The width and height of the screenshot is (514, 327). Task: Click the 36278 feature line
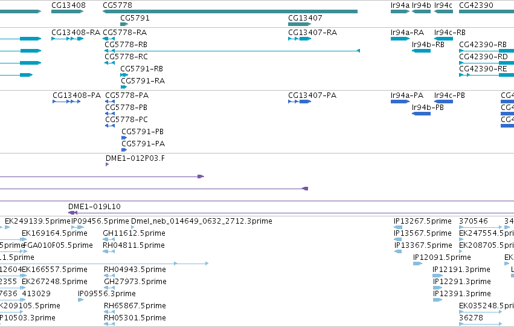[x=481, y=324]
